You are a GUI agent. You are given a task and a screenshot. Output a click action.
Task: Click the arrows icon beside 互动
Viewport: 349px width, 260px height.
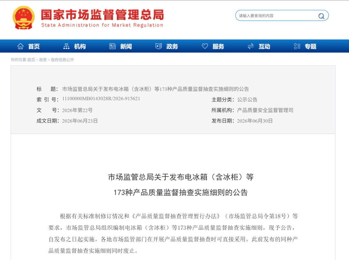(x=251, y=46)
